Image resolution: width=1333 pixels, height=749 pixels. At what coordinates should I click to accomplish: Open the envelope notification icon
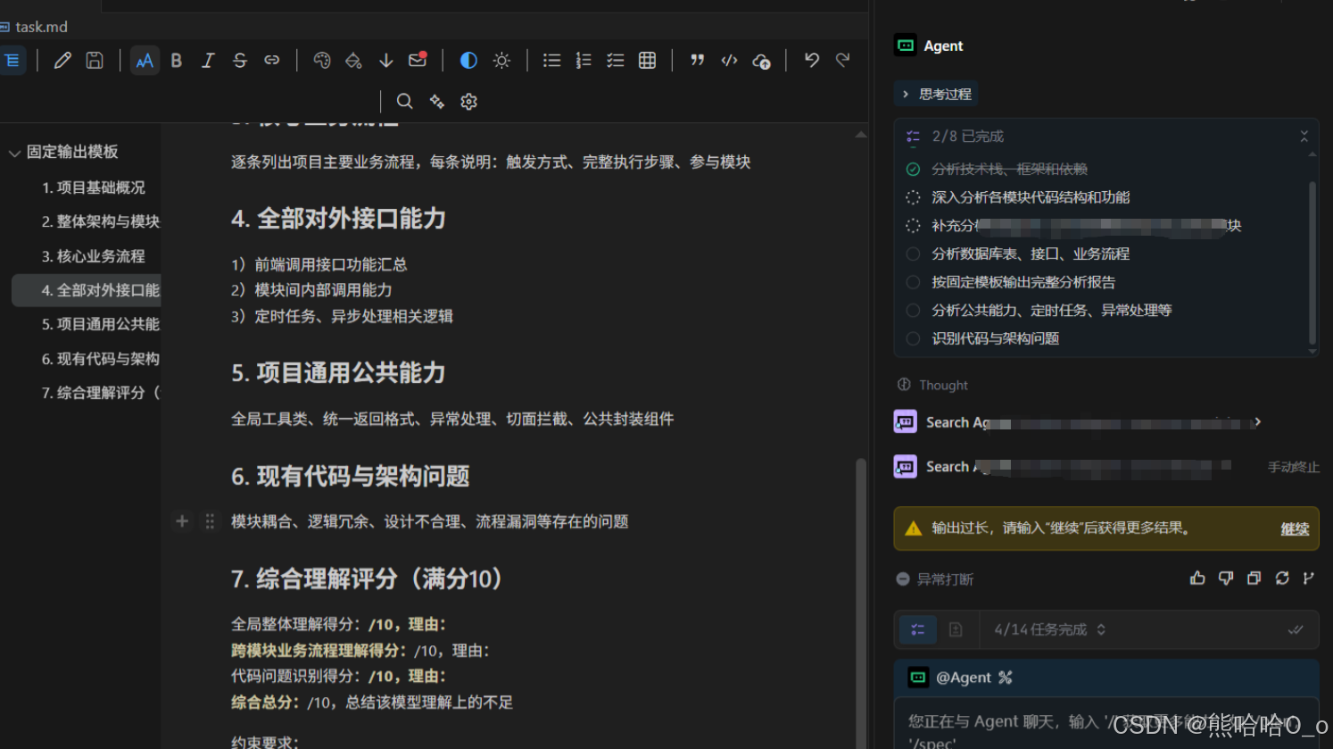pyautogui.click(x=418, y=60)
